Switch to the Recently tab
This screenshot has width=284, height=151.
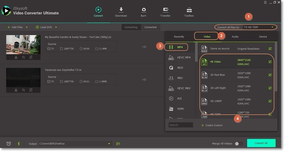(179, 37)
